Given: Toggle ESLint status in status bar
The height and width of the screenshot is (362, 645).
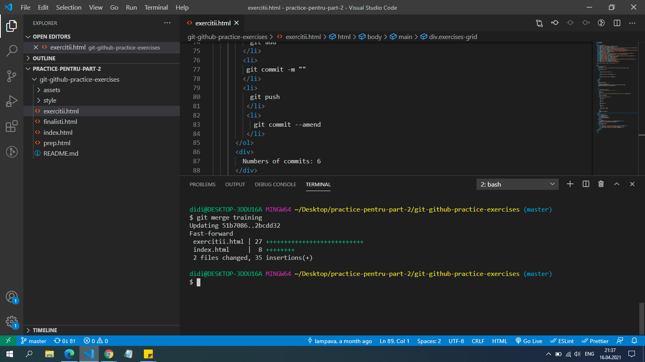Looking at the screenshot, I should 562,341.
